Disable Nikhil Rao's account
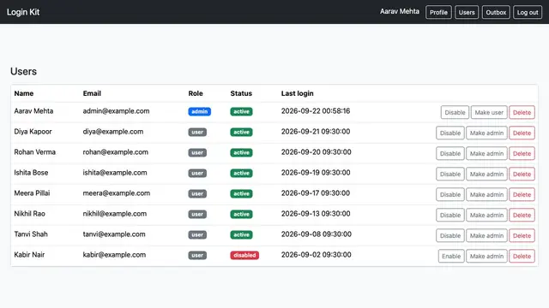The height and width of the screenshot is (308, 549). tap(449, 215)
